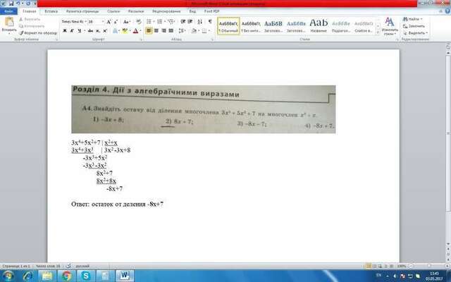Apply the red font color
451x282 pixels.
click(135, 30)
